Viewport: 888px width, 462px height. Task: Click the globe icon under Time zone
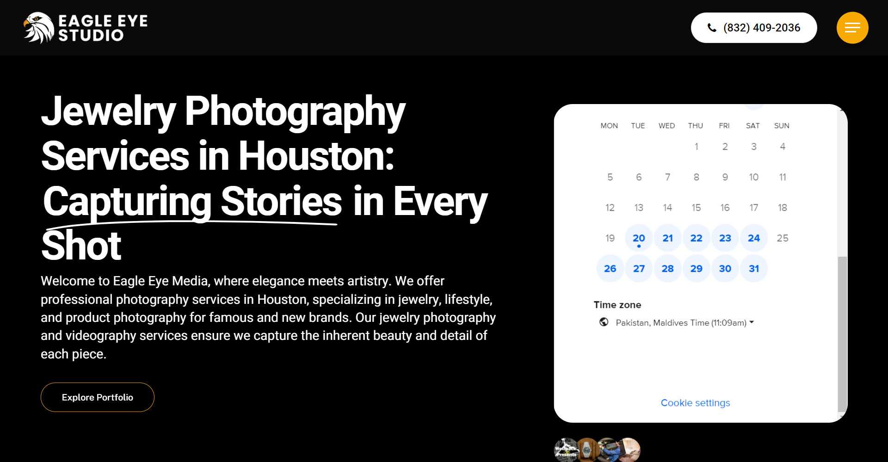point(604,322)
